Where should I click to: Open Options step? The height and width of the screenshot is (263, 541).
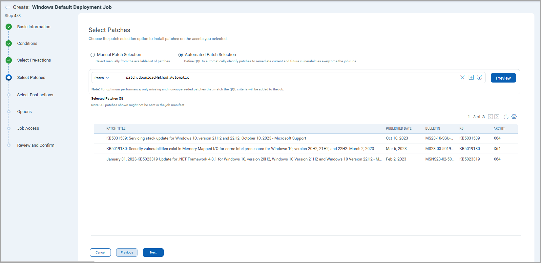(25, 112)
